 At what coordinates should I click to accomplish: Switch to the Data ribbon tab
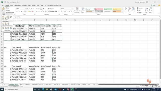click(x=29, y=5)
